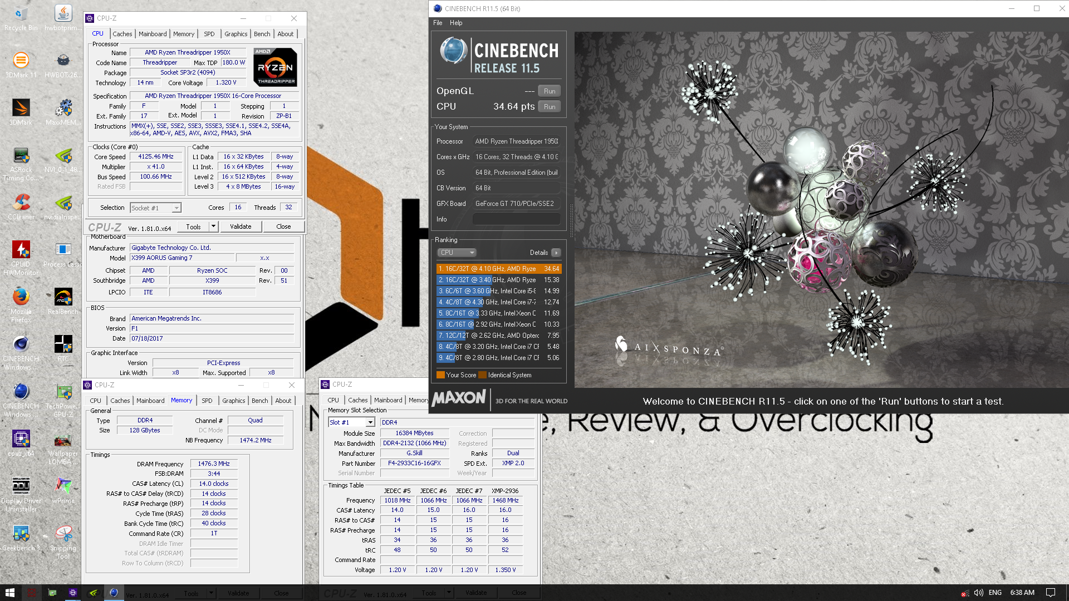
Task: Run the CPU test in Cinebench
Action: (x=550, y=107)
